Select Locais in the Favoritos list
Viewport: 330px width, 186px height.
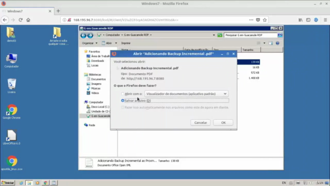pyautogui.click(x=93, y=66)
